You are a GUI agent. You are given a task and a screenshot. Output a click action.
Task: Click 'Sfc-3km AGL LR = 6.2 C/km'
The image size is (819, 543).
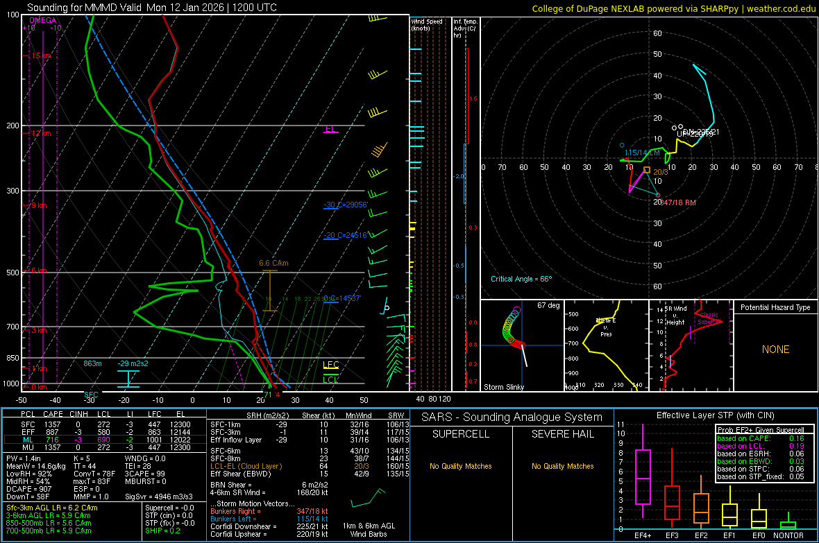(52, 508)
